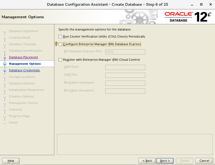215x165 pixels.
Task: Click Prerequisite Checks step label
Action: 23,103
